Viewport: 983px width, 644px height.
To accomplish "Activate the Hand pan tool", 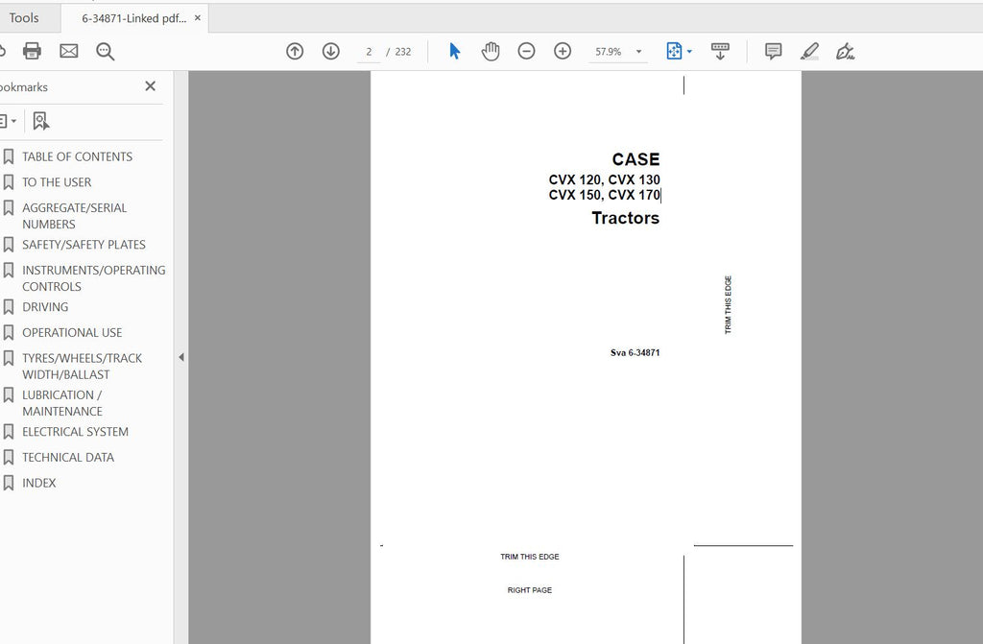I will (x=491, y=52).
